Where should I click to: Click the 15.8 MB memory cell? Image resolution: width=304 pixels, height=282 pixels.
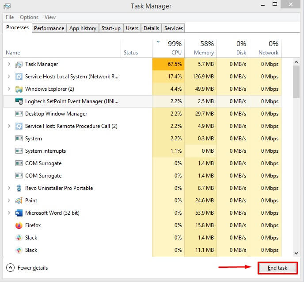(201, 225)
